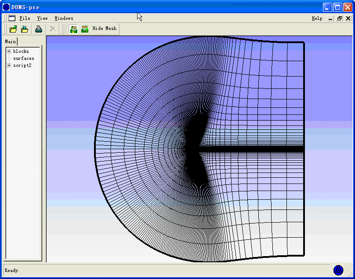
Task: Click the blue DUNS logo in status bar
Action: pyautogui.click(x=338, y=270)
